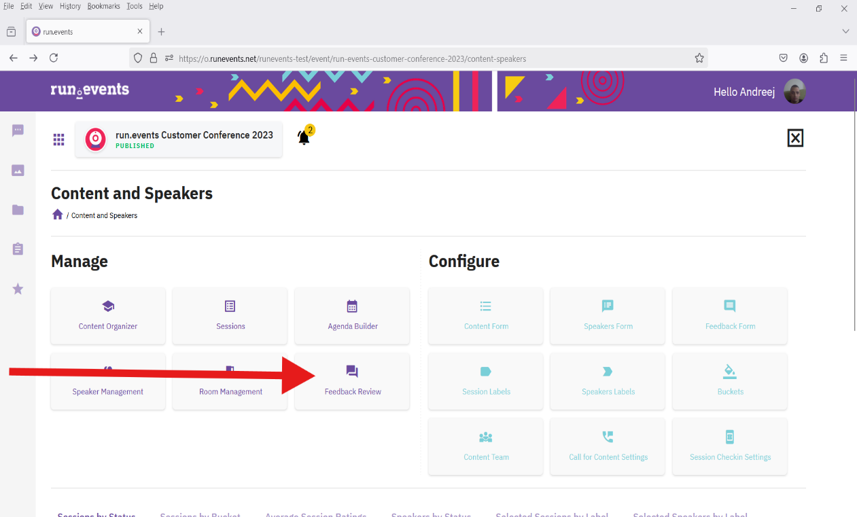Viewport: 857px width, 517px height.
Task: Open the Pocket save icon in toolbar
Action: (x=784, y=58)
